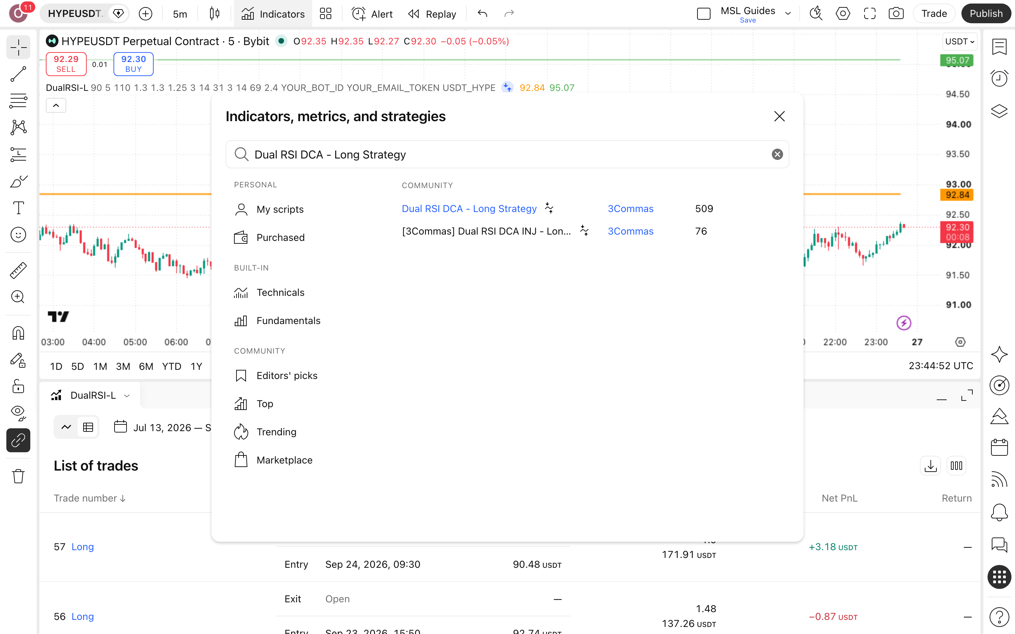The image size is (1015, 634).
Task: Select the crosshair cursor tool
Action: click(18, 48)
